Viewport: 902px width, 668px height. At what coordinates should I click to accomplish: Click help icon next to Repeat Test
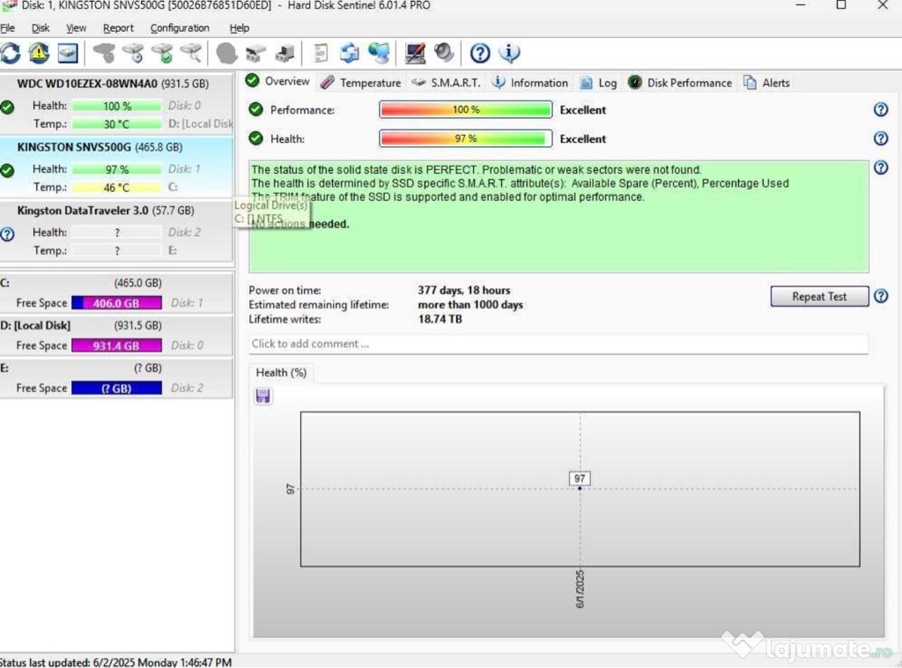[881, 296]
